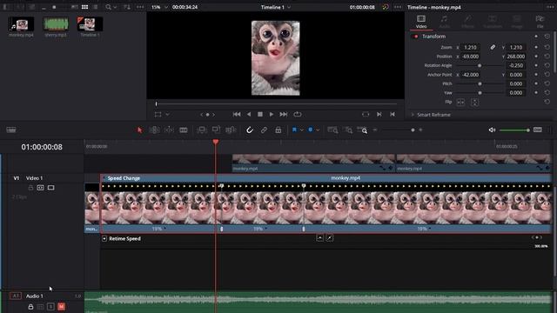Screen dimensions: 557x313
Task: Click the Custom Zoom magnifier icon
Action: click(x=363, y=130)
